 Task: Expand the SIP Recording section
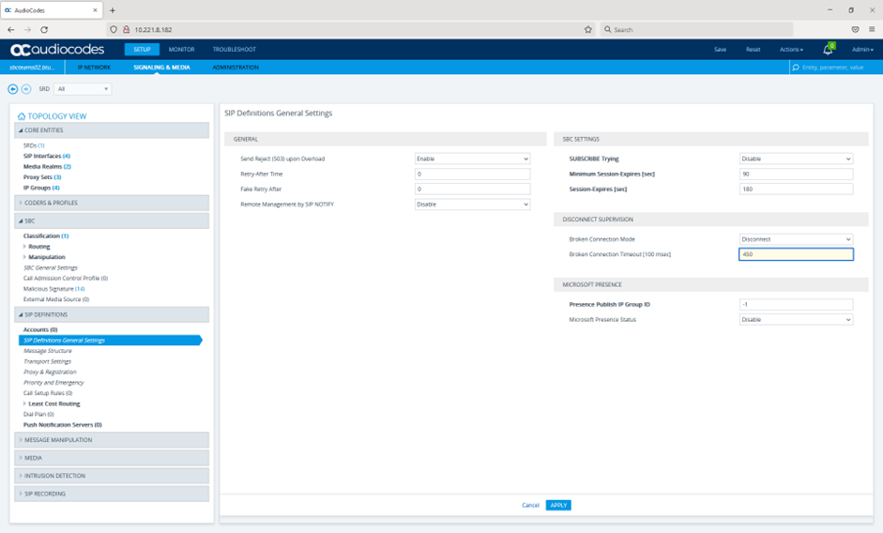(x=112, y=494)
